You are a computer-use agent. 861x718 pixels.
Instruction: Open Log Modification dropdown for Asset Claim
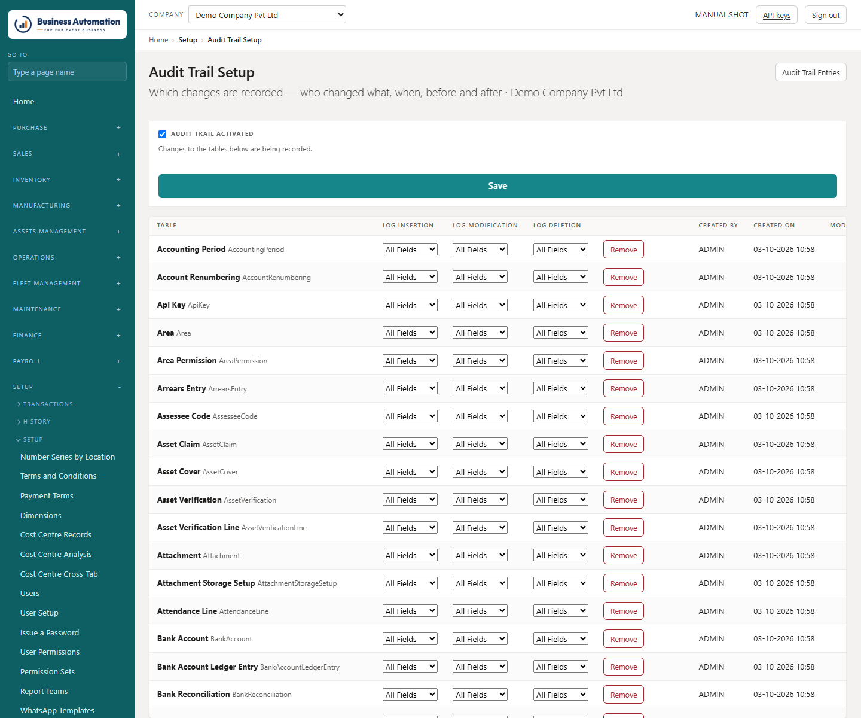[x=480, y=444]
